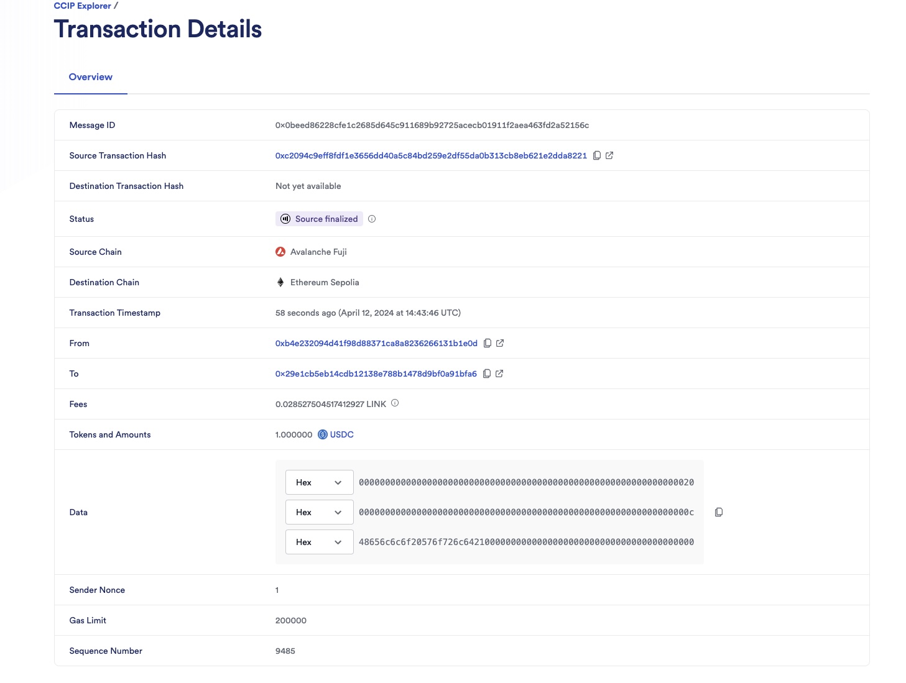Open the From address 0xb4e2...1e0d link
Viewport: 906px width, 683px height.
point(376,343)
